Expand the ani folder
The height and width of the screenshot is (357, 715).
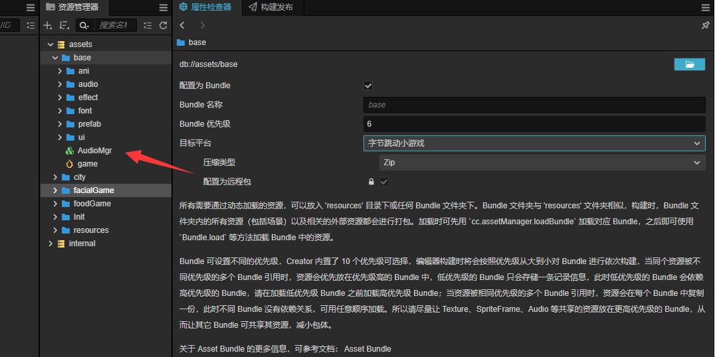pos(60,71)
